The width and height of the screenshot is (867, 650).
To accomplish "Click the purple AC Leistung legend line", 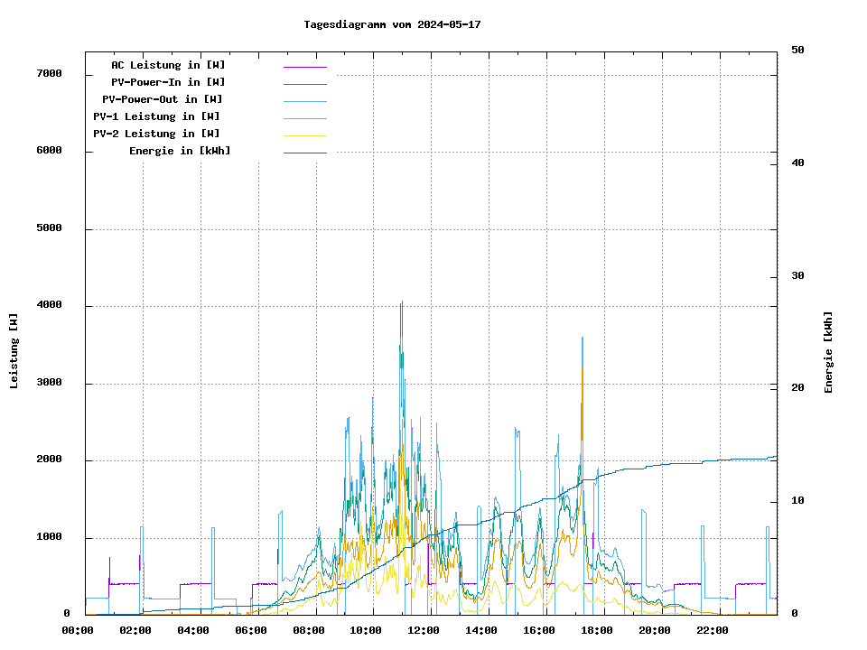I will point(304,67).
